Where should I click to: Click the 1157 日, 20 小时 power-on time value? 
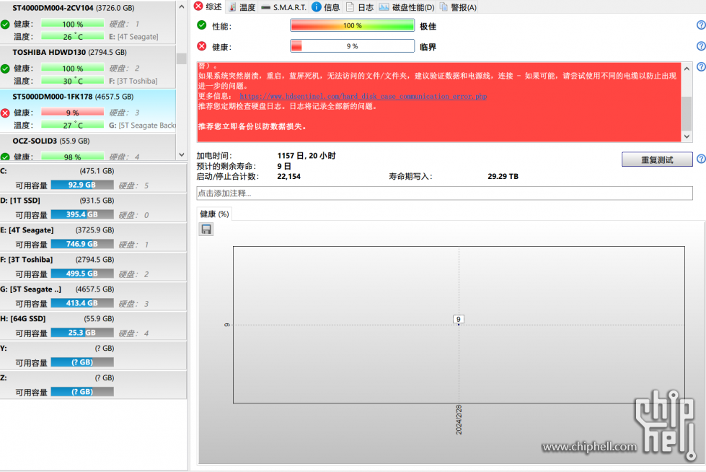coord(306,156)
